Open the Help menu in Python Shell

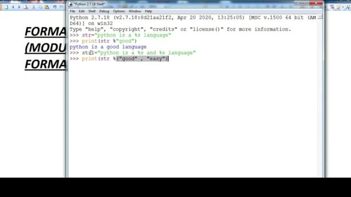point(148,11)
